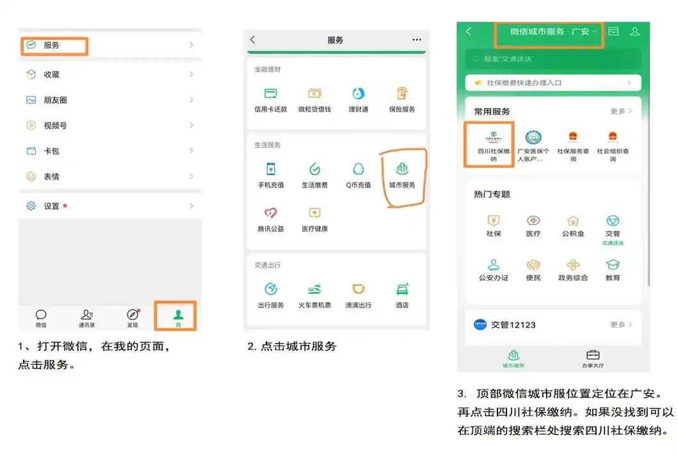Open the 视频号 Channels row
678x469 pixels.
[110, 125]
